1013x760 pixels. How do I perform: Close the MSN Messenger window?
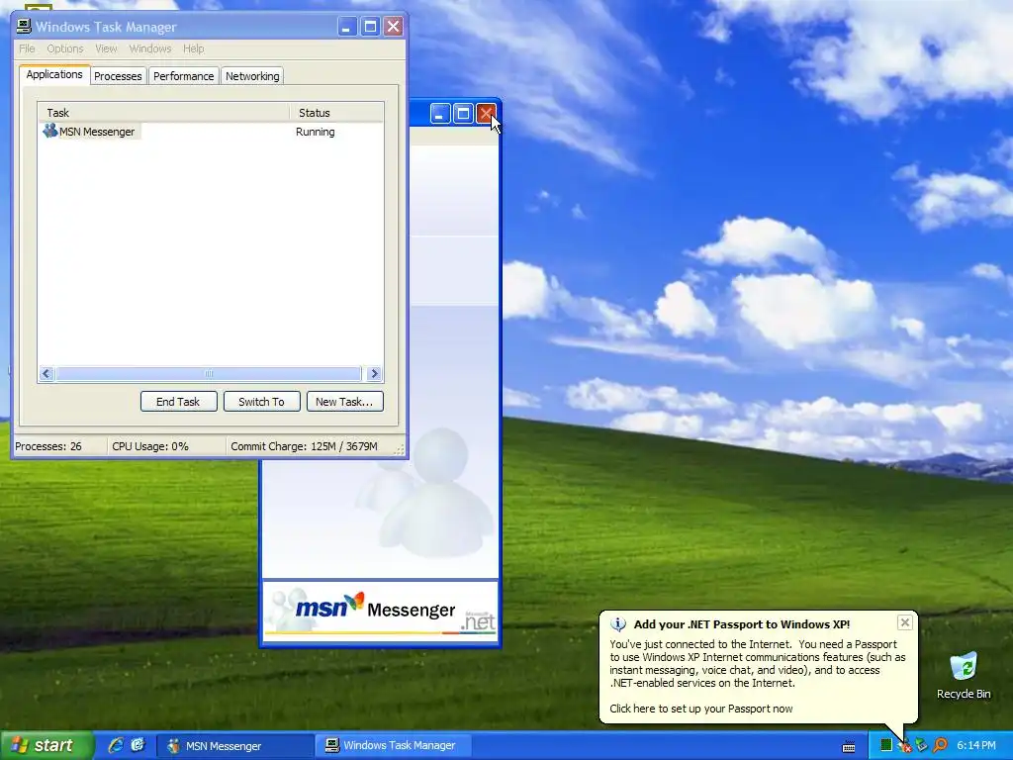pos(487,115)
